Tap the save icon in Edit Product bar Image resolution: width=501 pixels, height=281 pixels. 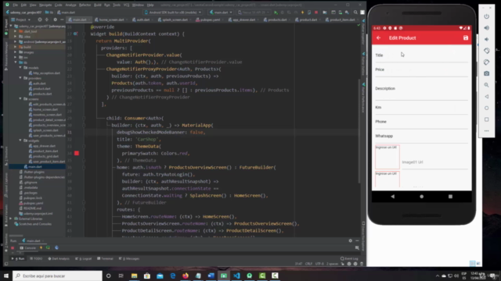(x=466, y=38)
